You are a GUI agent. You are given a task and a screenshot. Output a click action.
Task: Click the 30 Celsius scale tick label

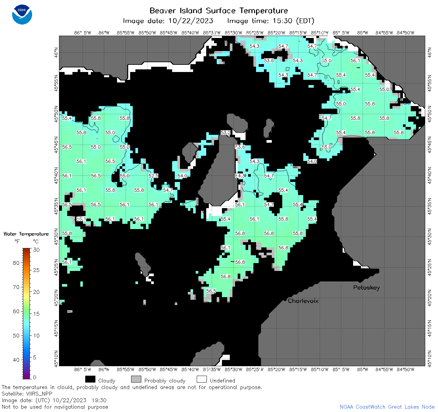36,250
